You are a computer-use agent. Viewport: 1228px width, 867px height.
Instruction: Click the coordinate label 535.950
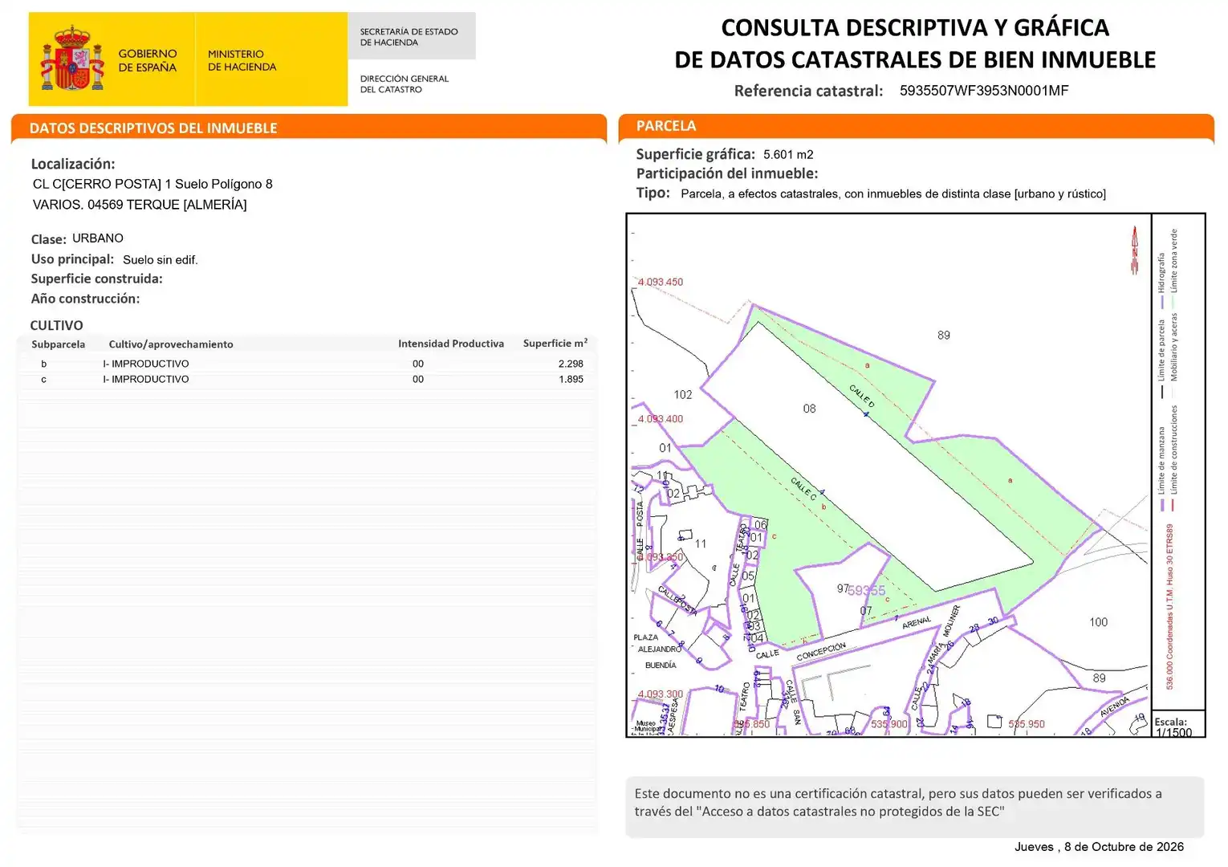(x=1027, y=724)
